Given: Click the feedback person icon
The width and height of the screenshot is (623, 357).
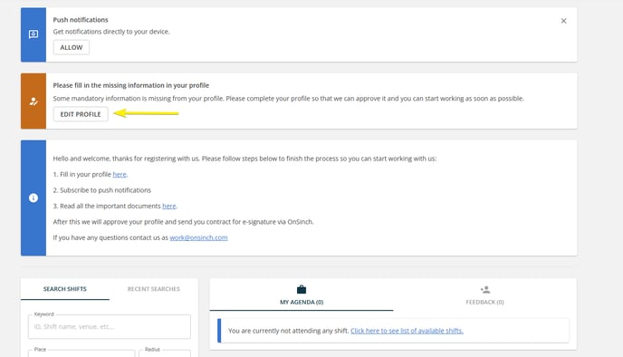Looking at the screenshot, I should click(484, 289).
